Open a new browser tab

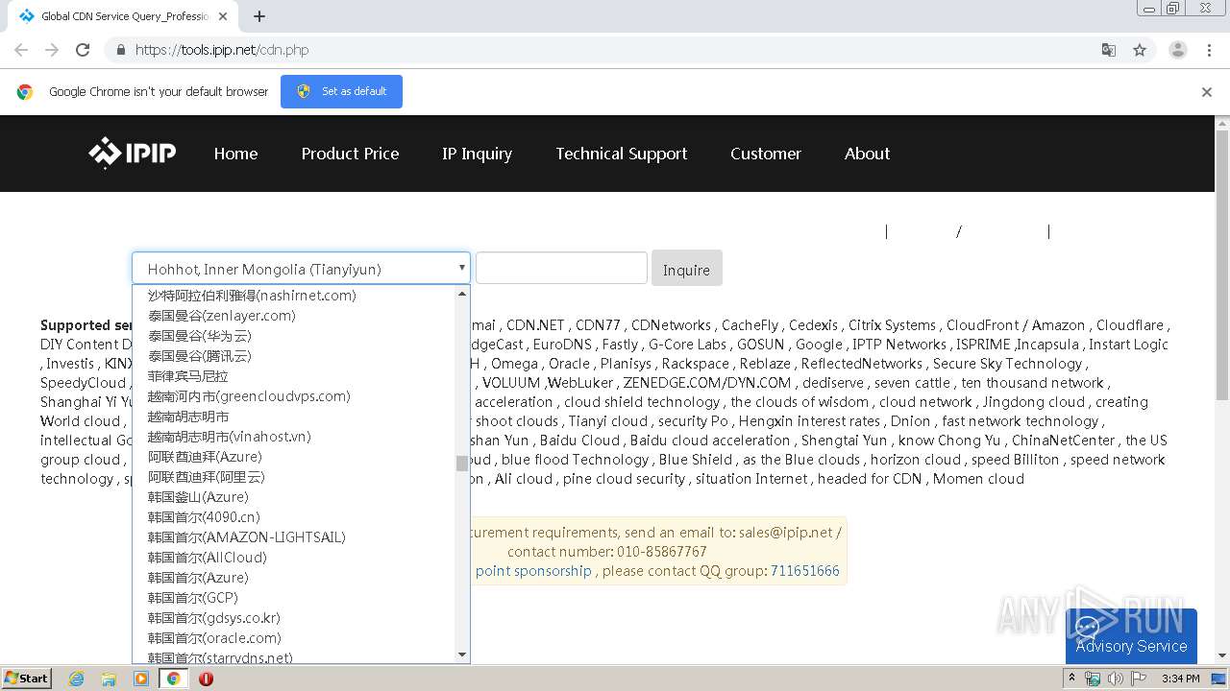[x=258, y=16]
